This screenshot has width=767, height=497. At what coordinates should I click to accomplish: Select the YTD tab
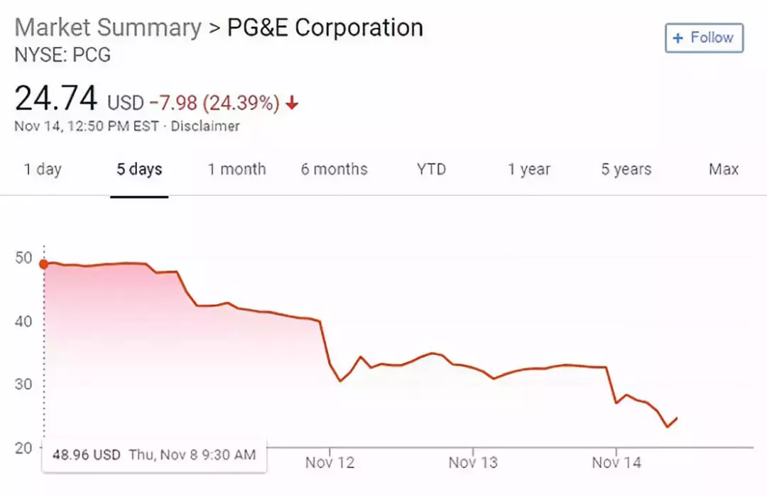click(x=431, y=170)
